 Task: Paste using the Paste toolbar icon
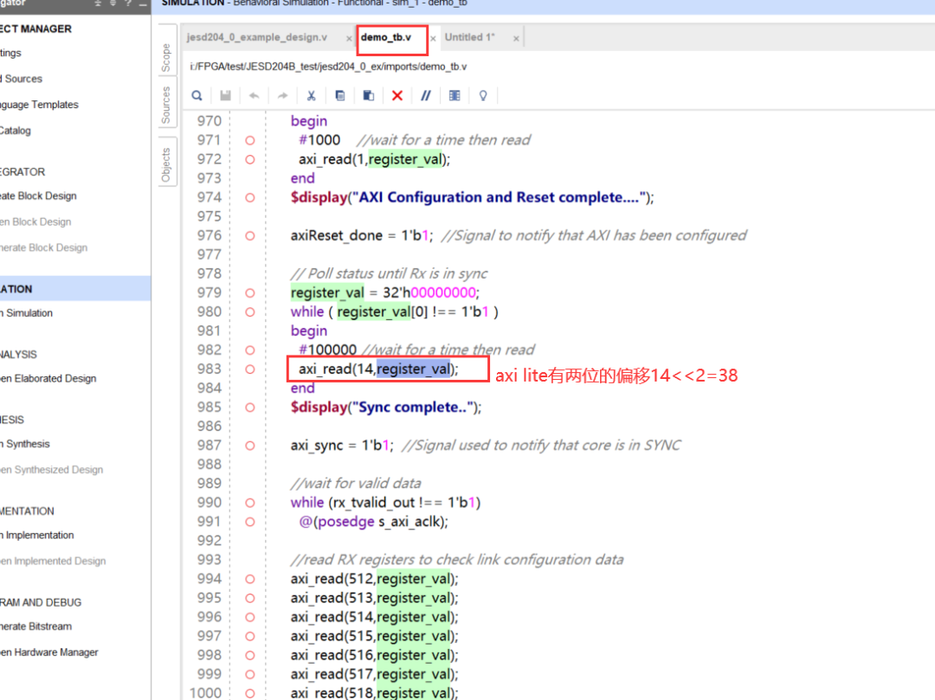click(x=369, y=95)
